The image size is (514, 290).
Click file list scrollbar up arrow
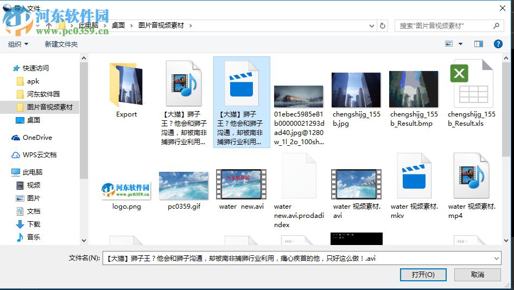coord(506,58)
